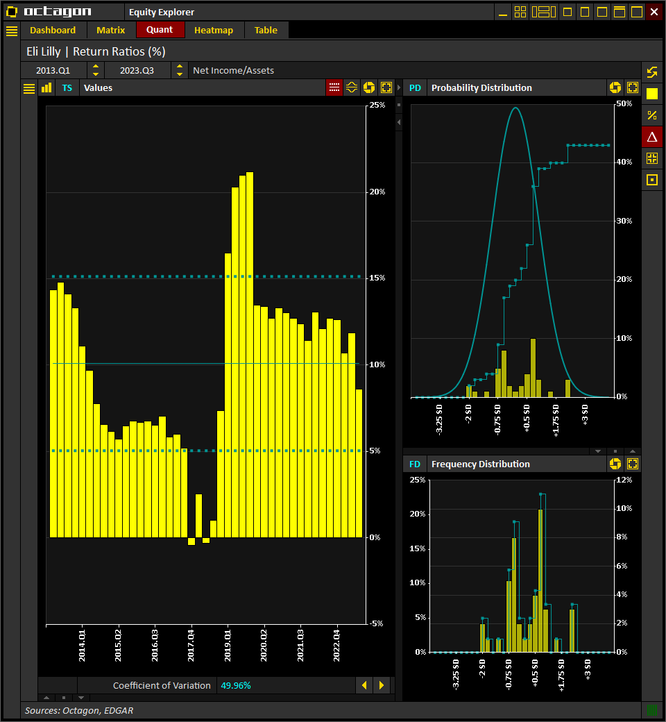
Task: Adjust the 2013.Q1 start period stepper
Action: pyautogui.click(x=95, y=70)
